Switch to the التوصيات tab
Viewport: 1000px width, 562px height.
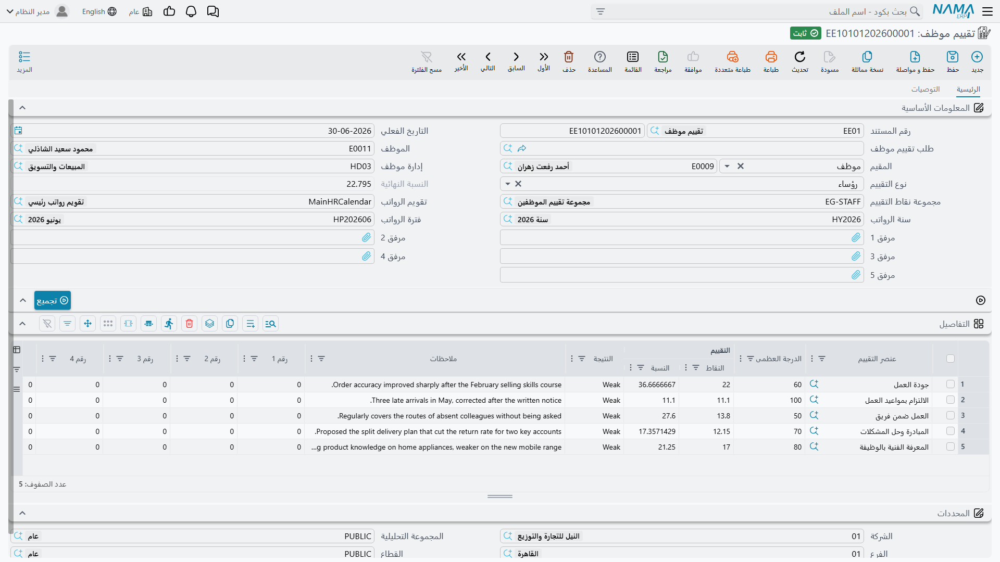pos(926,89)
